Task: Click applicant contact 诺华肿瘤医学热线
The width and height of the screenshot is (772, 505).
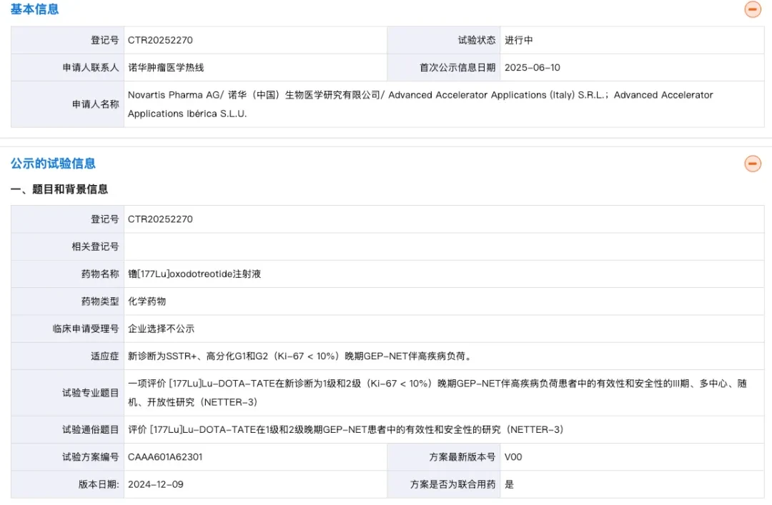Action: [x=166, y=67]
